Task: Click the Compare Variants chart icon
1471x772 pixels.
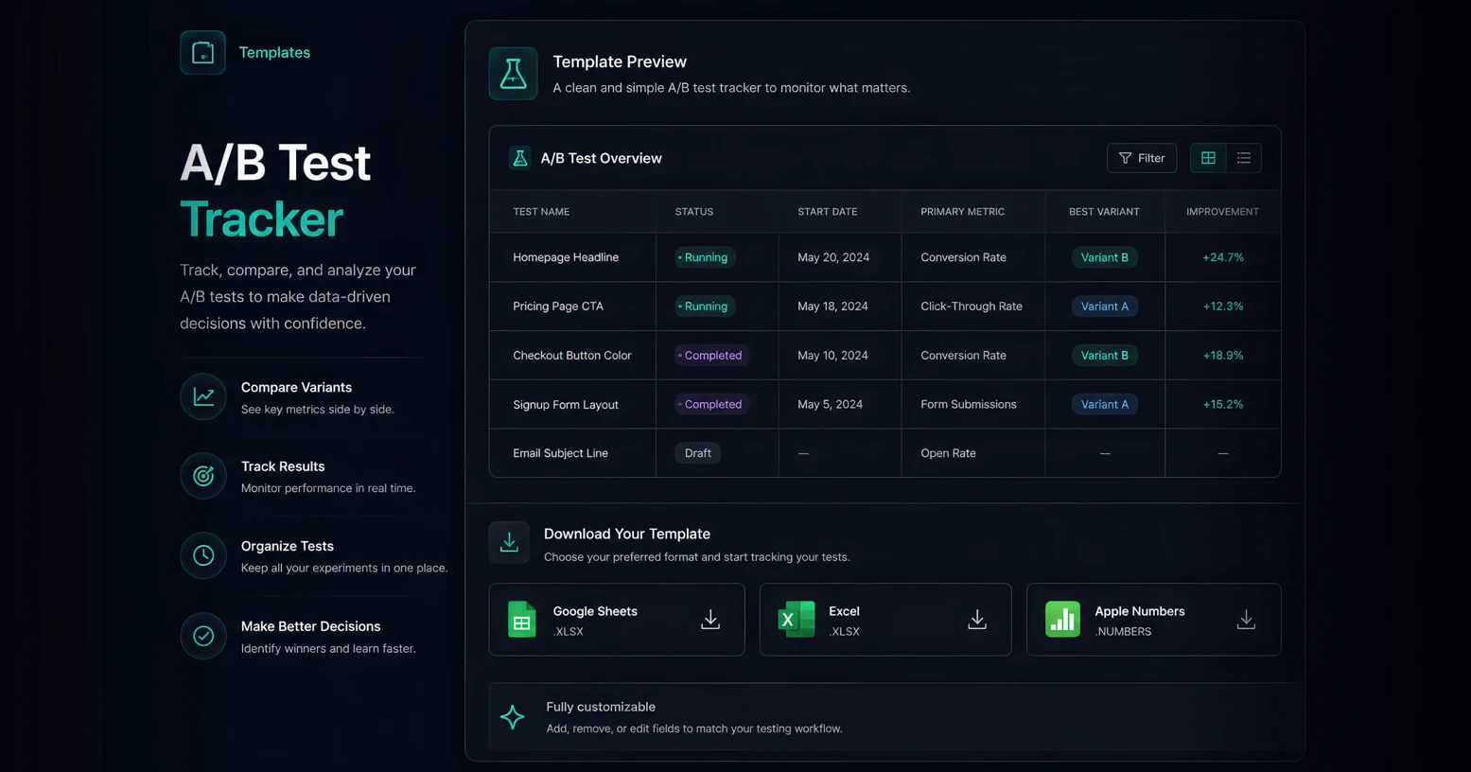Action: coord(203,396)
